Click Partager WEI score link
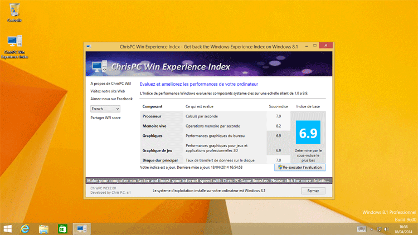The width and height of the screenshot is (418, 235). pos(105,117)
